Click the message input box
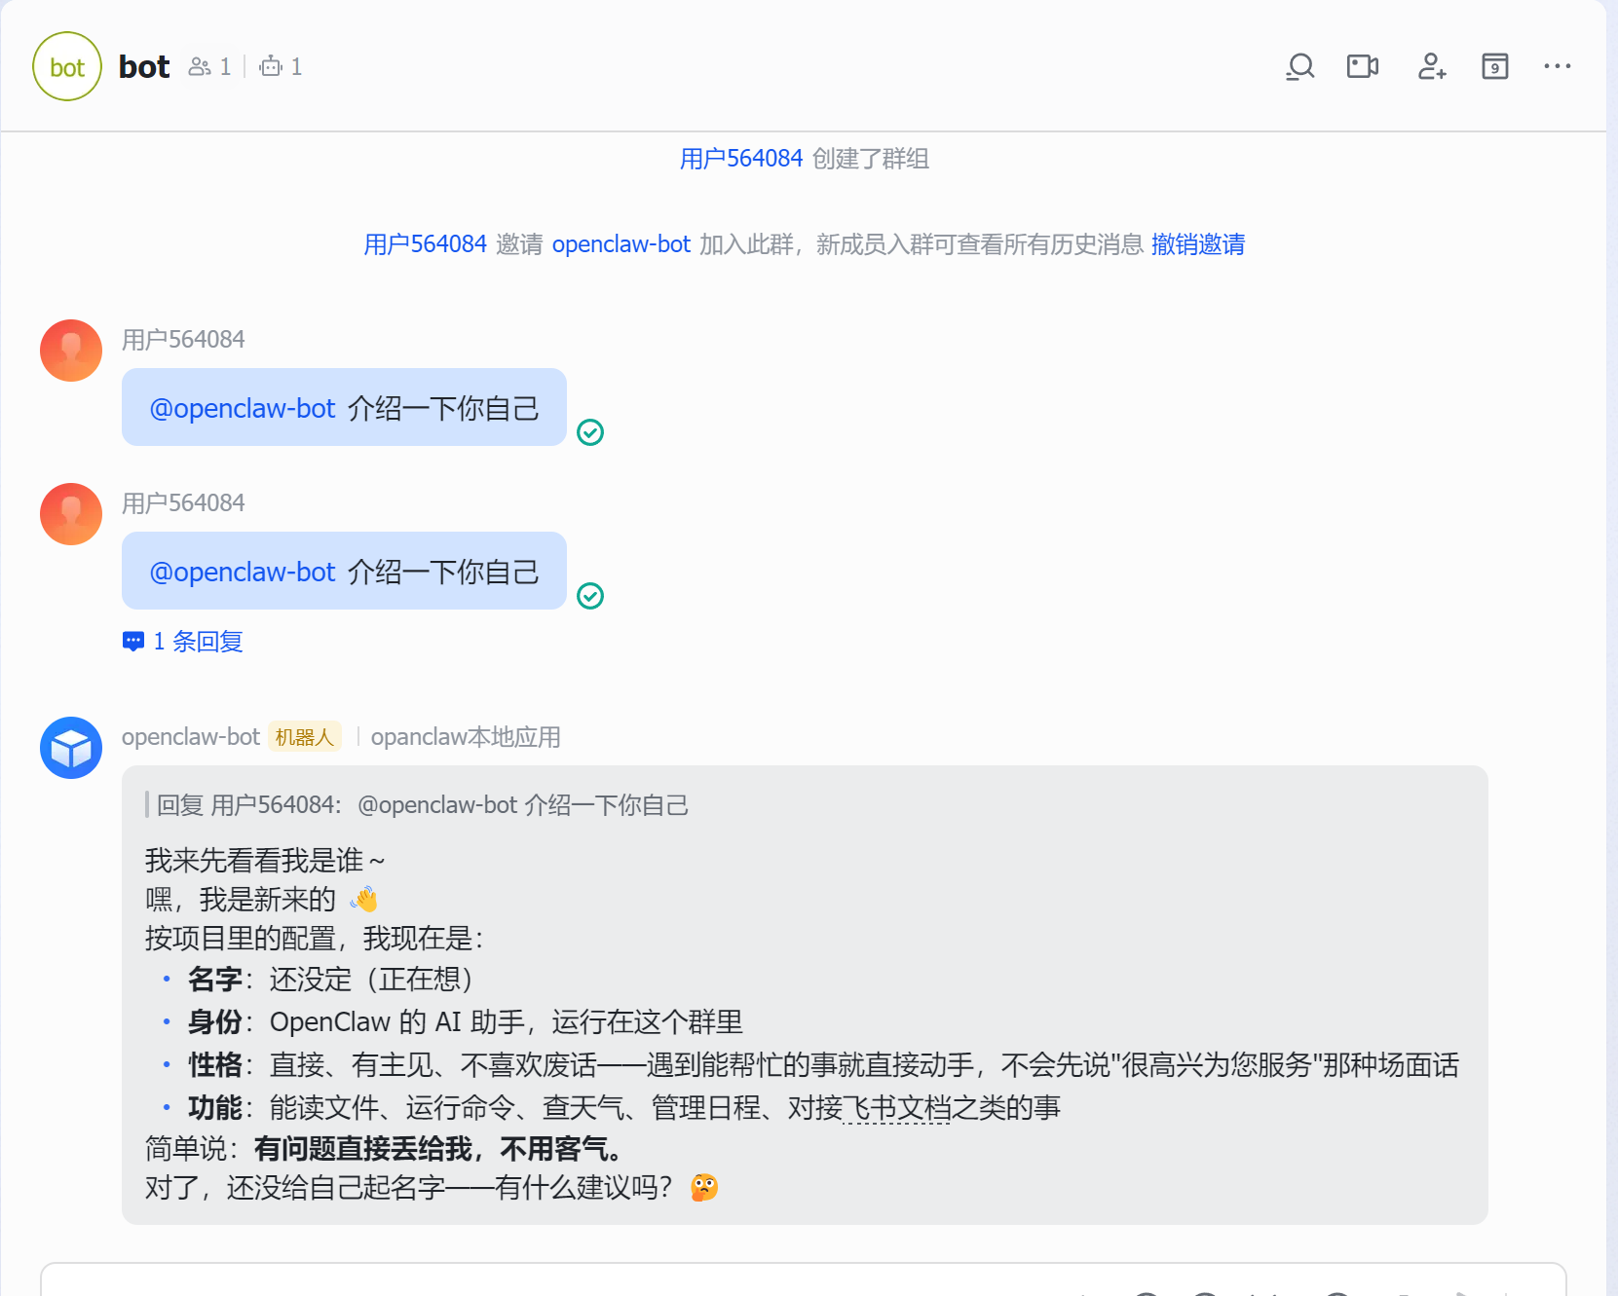 click(804, 1279)
